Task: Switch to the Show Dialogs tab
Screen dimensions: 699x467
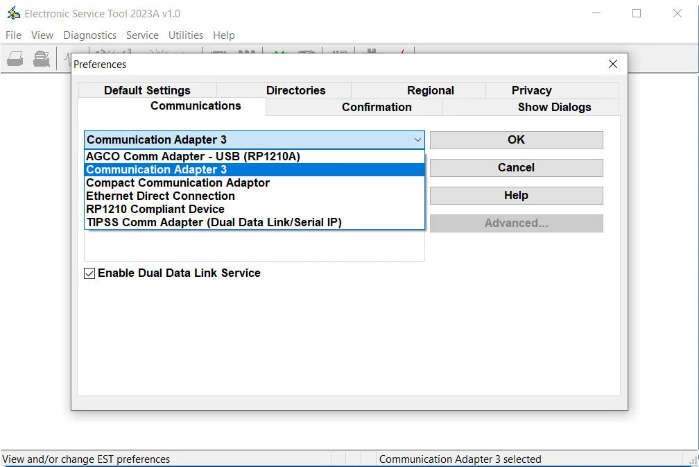Action: [554, 107]
